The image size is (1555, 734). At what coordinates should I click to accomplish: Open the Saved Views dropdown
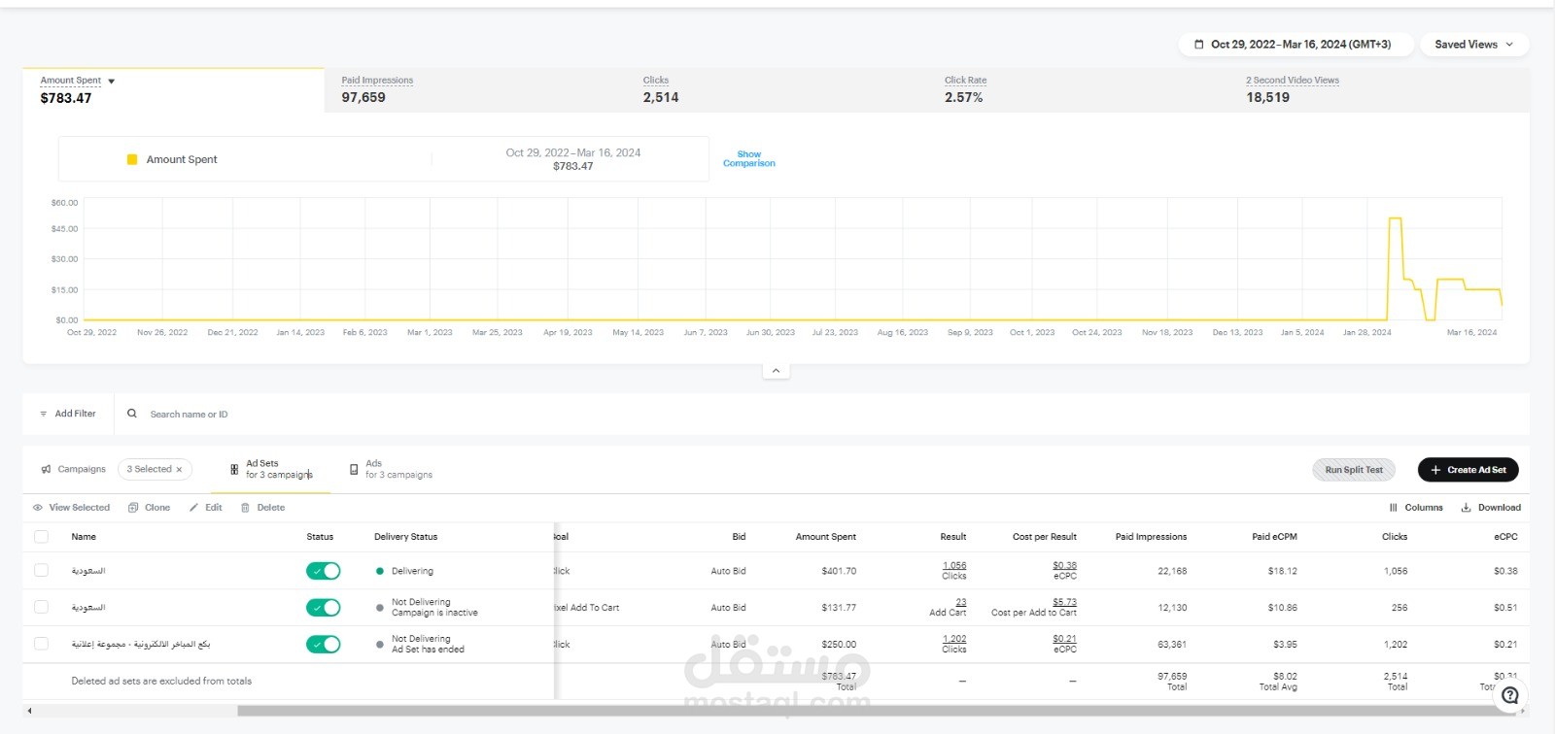pyautogui.click(x=1474, y=45)
